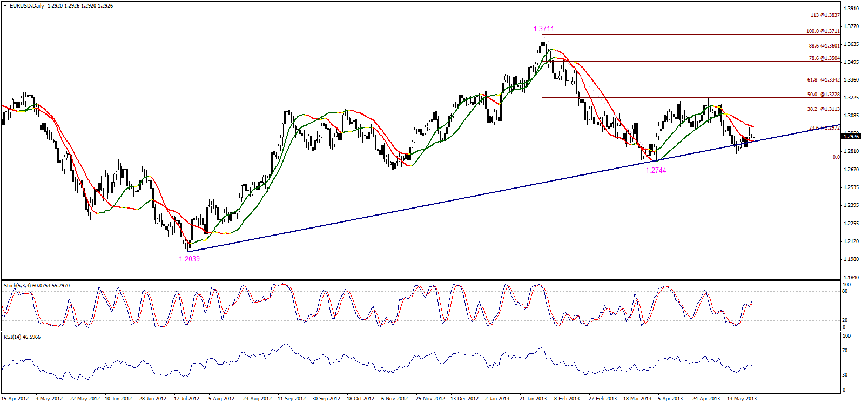The image size is (862, 403).
Task: Click price axis value 1.2810
Action: tap(851, 151)
